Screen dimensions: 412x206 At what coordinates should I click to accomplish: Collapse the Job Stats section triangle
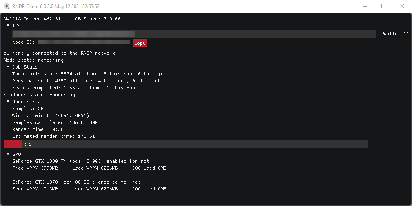pyautogui.click(x=8, y=67)
